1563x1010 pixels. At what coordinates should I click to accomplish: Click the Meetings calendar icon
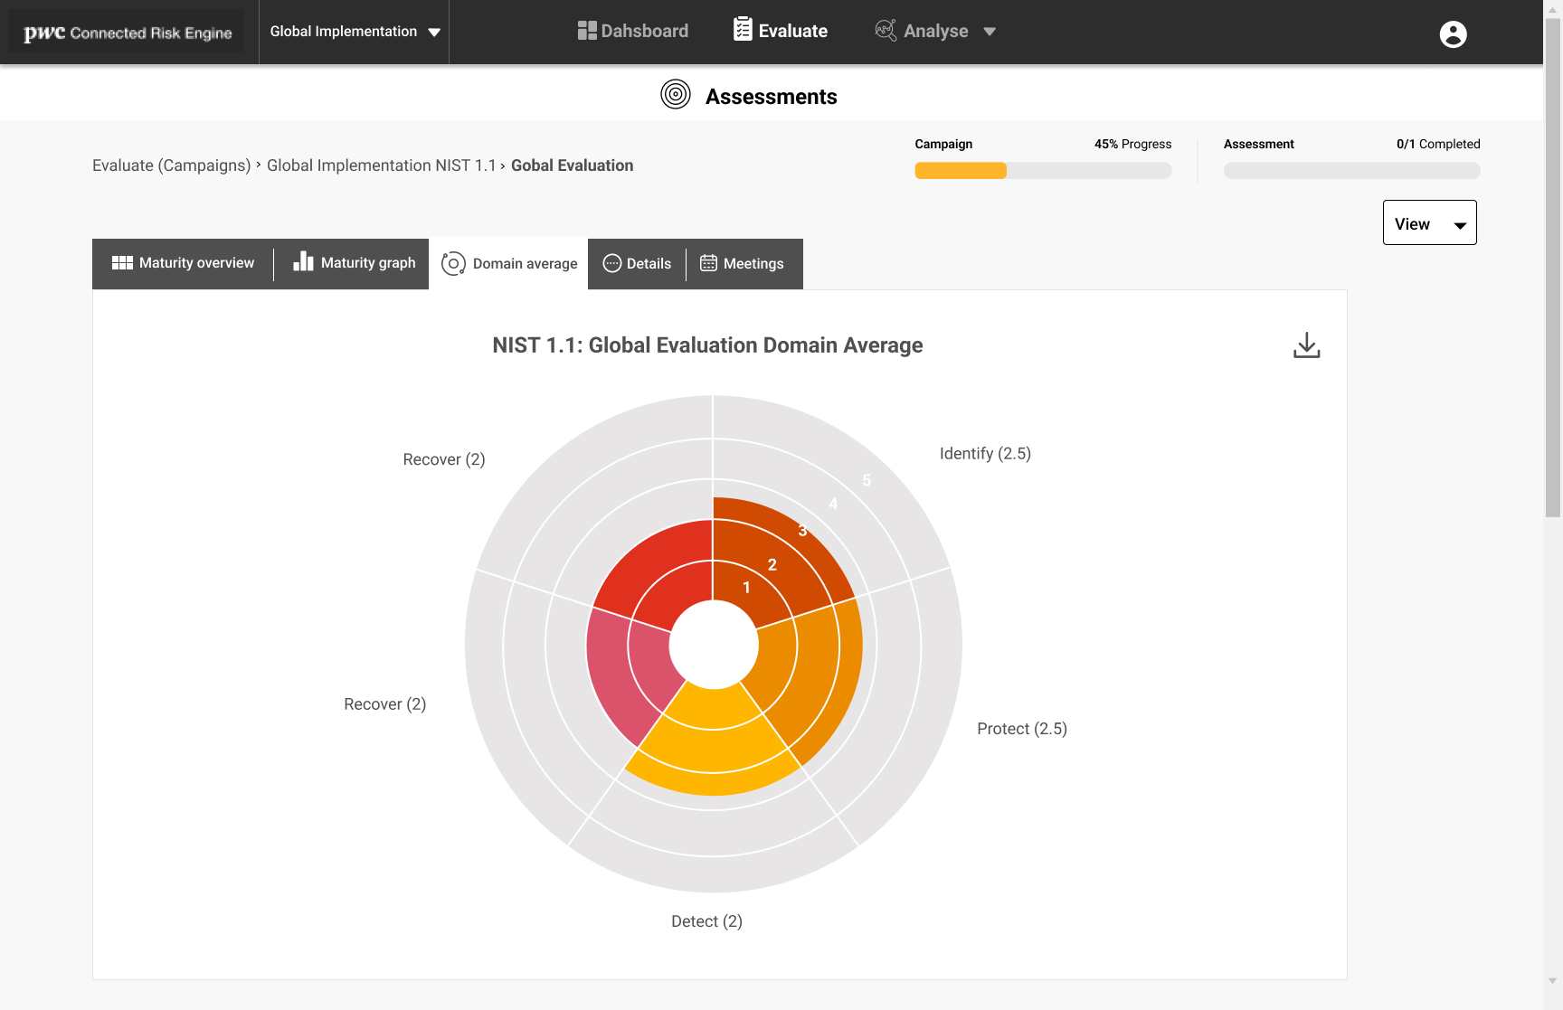click(710, 263)
